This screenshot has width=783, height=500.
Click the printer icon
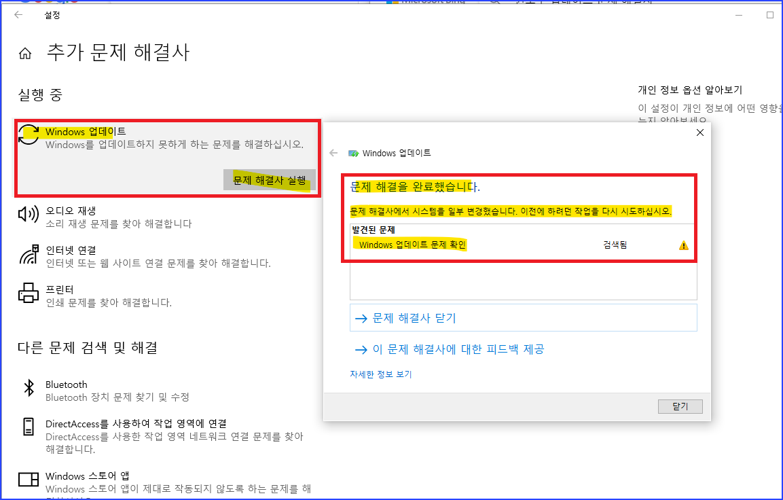[x=29, y=293]
